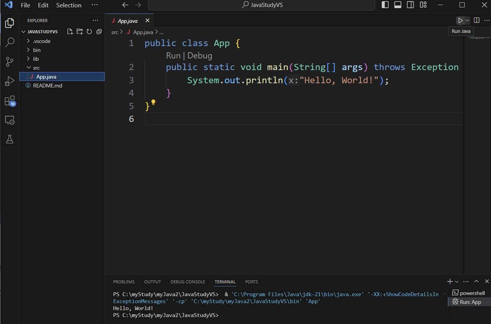Click the Run CodeLens above main
Viewport: 491px width, 324px height.
click(x=173, y=55)
